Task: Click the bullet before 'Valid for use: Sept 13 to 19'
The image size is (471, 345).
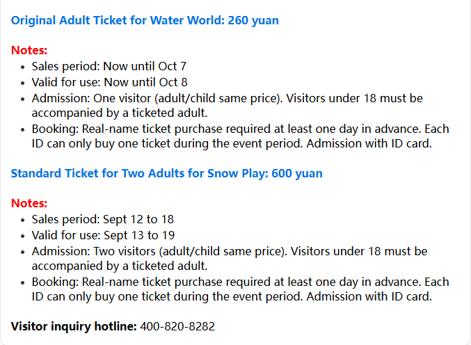Action: (x=23, y=236)
